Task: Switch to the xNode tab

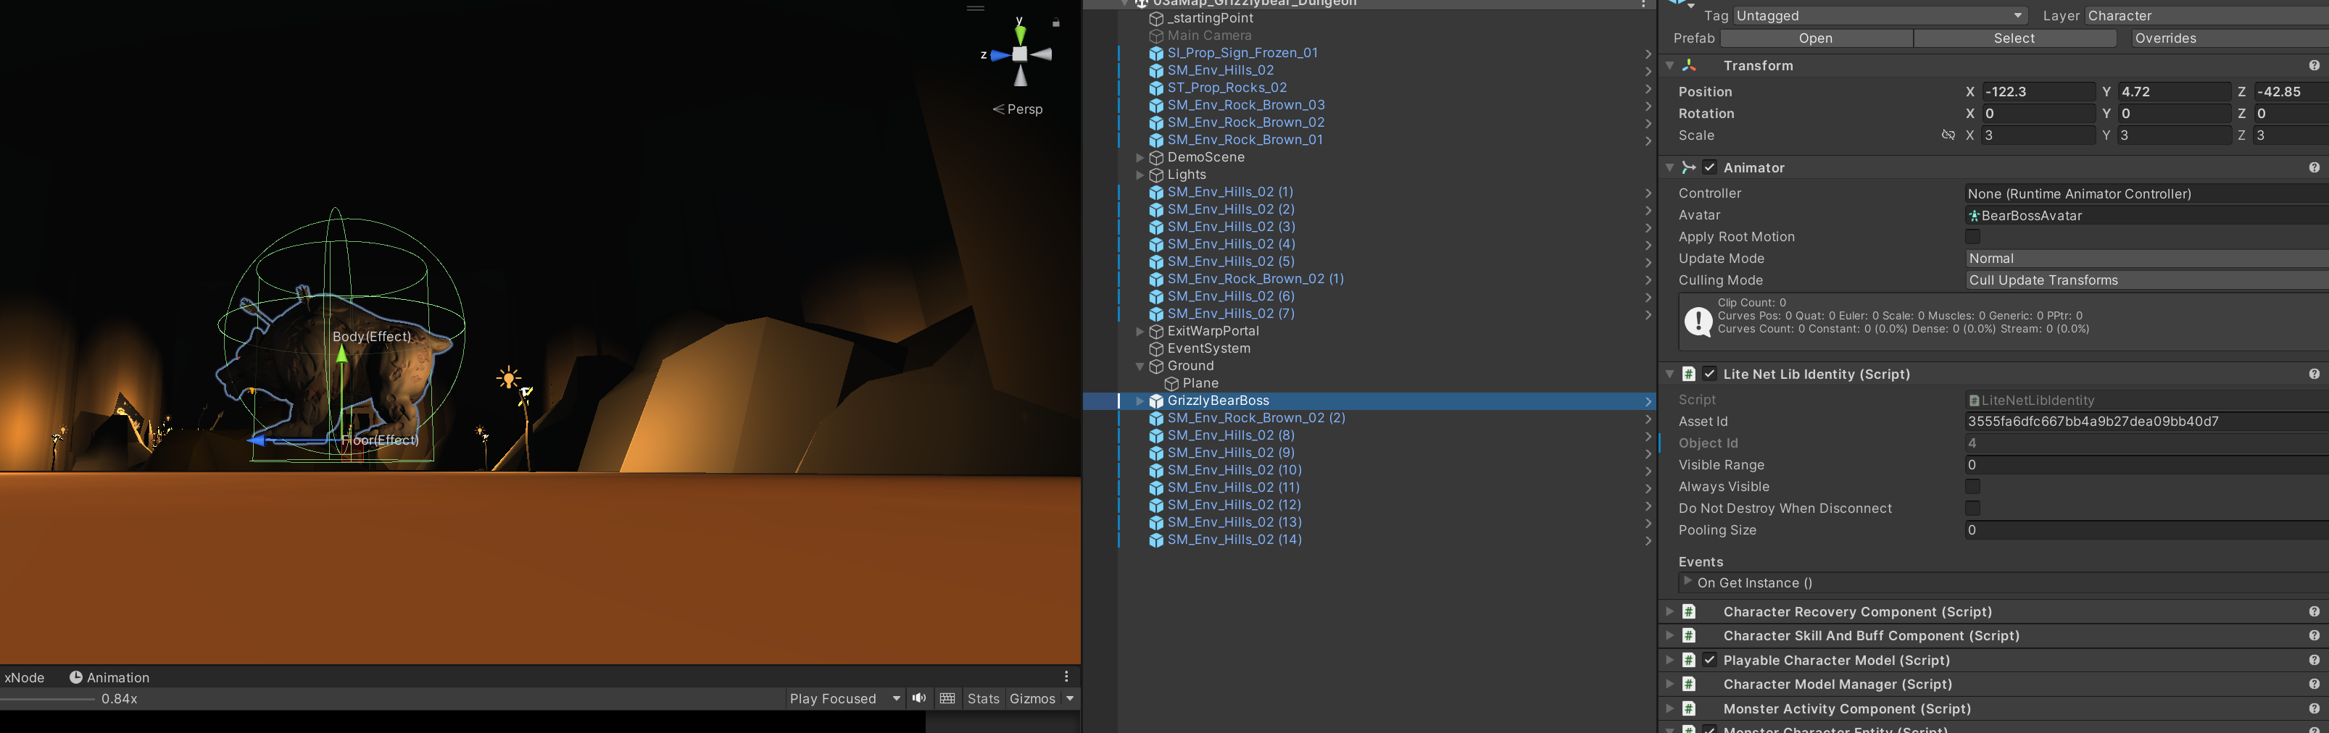Action: (x=23, y=677)
